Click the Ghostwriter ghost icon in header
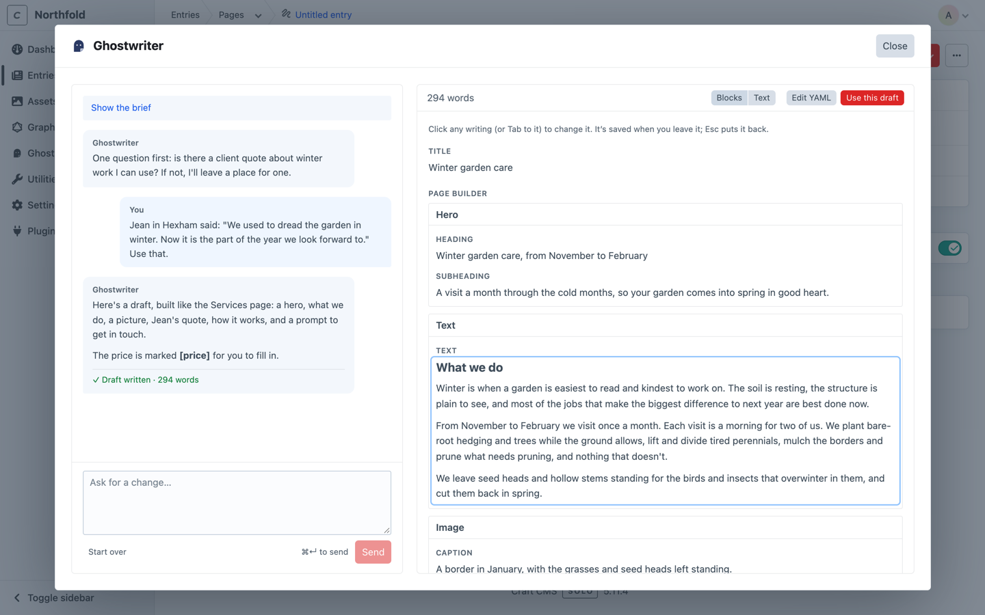 point(79,46)
